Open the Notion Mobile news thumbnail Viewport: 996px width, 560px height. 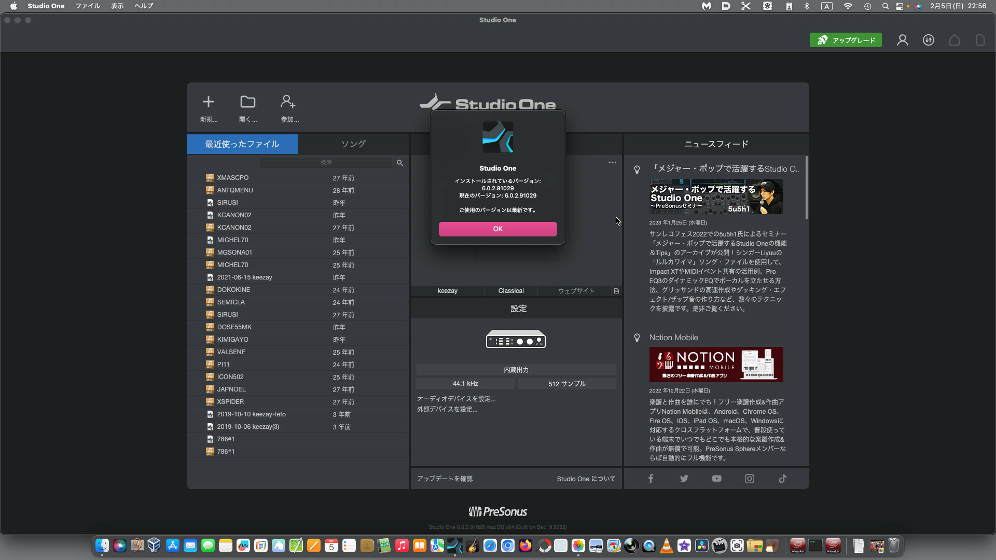click(x=716, y=365)
